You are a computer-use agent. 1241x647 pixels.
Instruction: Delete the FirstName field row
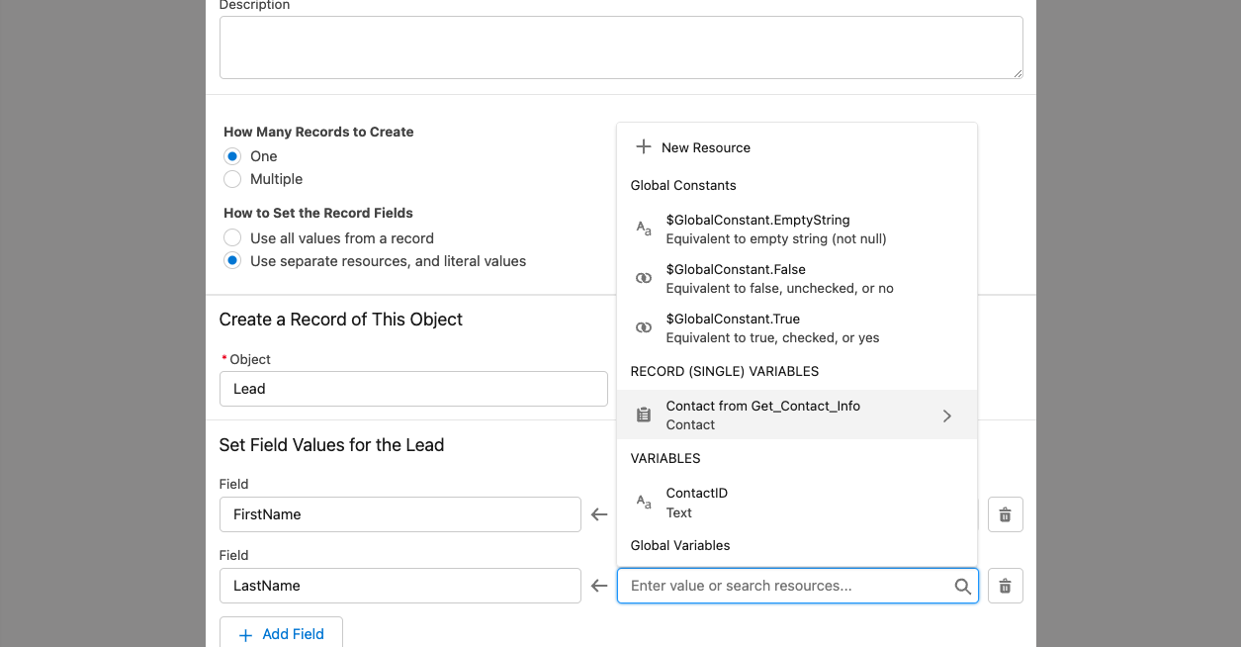click(1005, 514)
